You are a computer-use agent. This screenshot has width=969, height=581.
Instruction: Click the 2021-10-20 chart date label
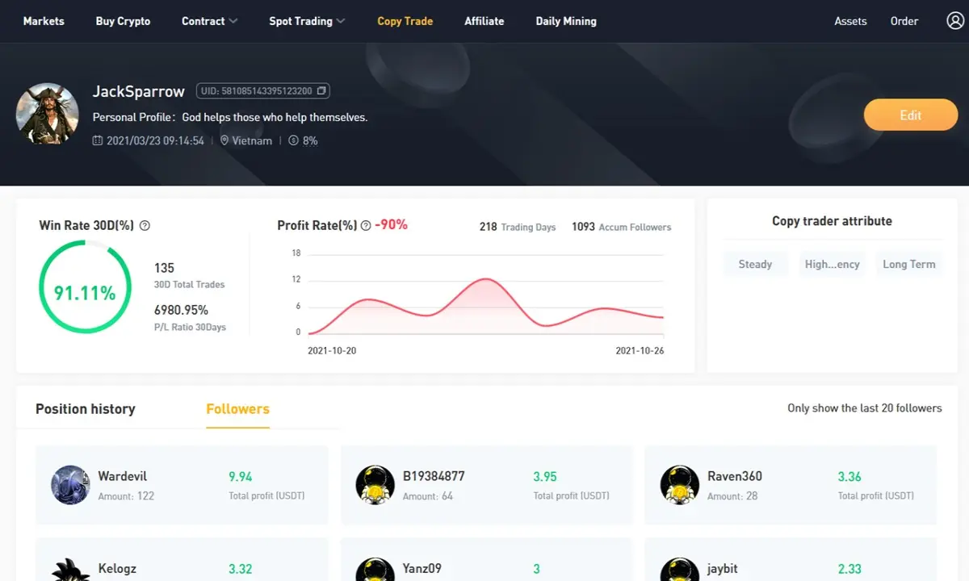point(332,351)
